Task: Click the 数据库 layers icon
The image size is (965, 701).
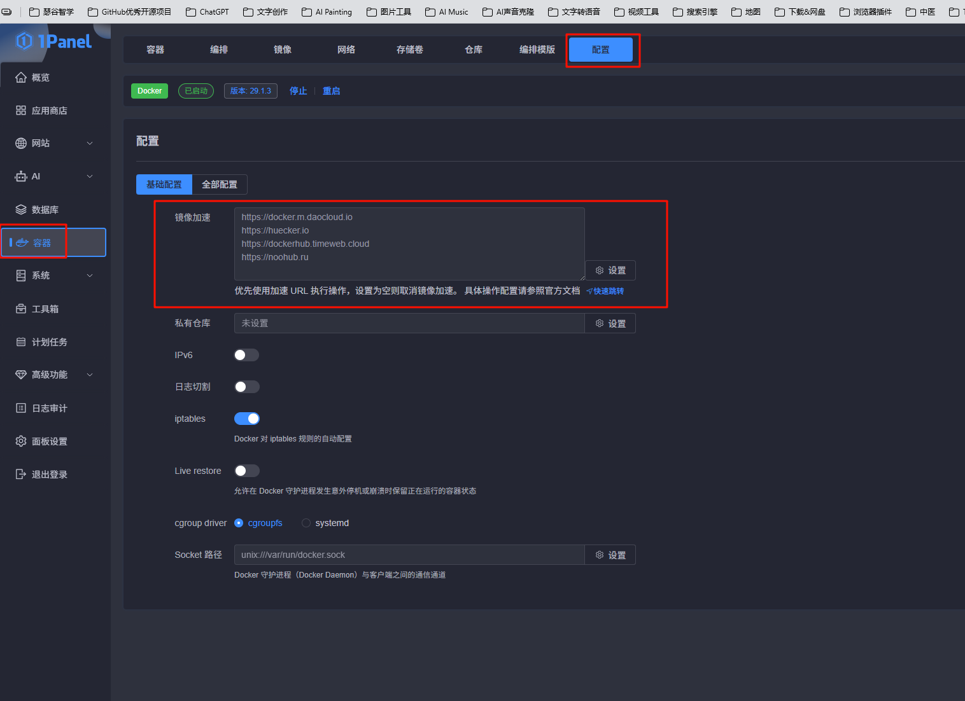Action: (21, 210)
